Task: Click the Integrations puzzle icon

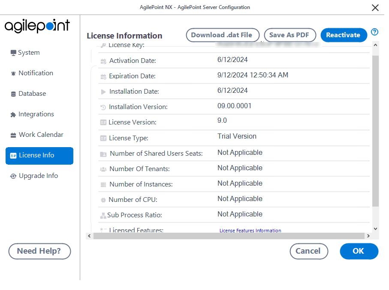Action: click(x=13, y=115)
